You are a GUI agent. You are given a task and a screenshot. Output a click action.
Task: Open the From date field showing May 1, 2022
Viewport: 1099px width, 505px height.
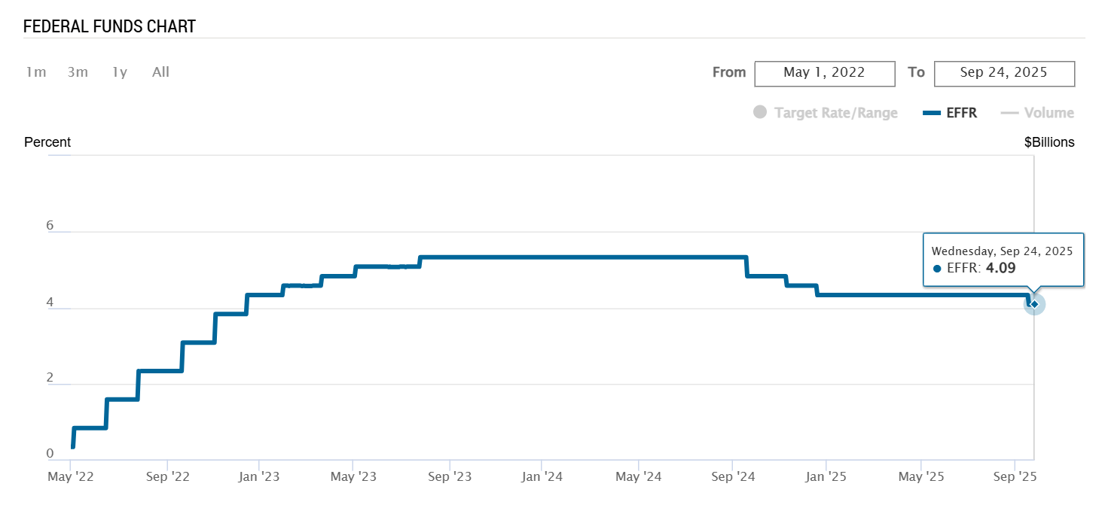824,73
